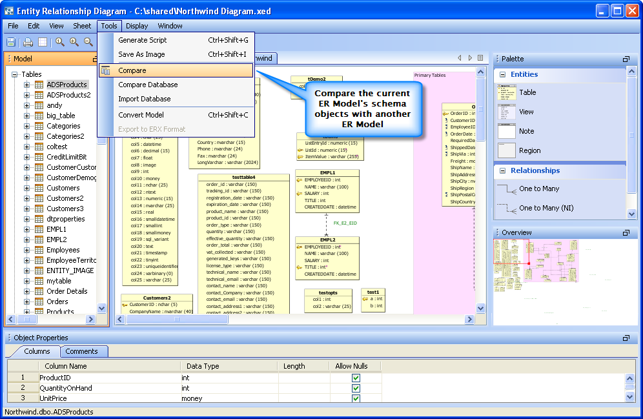Maximize the Object Properties panel

click(626, 338)
